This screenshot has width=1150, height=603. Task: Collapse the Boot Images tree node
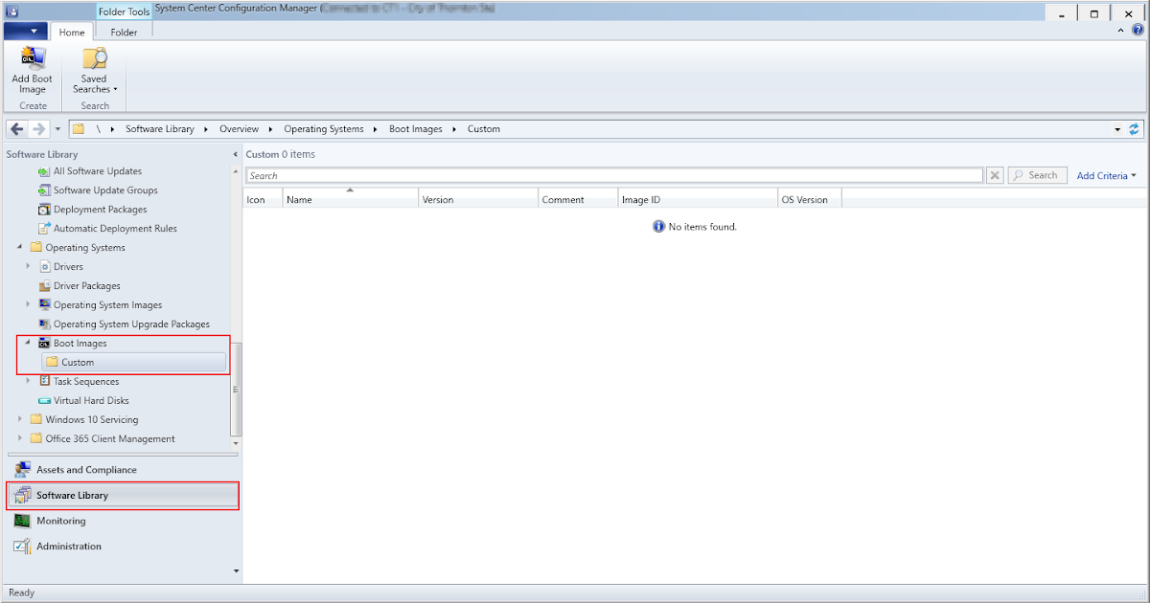27,343
